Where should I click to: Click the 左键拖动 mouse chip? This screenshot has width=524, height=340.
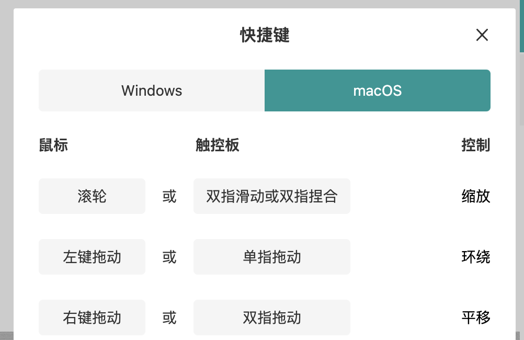[x=92, y=257]
